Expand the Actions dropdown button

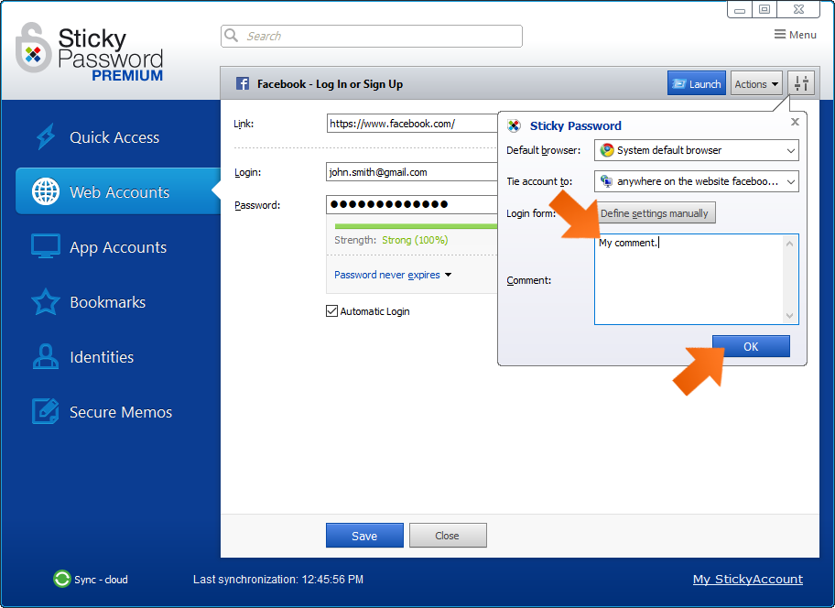[x=756, y=83]
